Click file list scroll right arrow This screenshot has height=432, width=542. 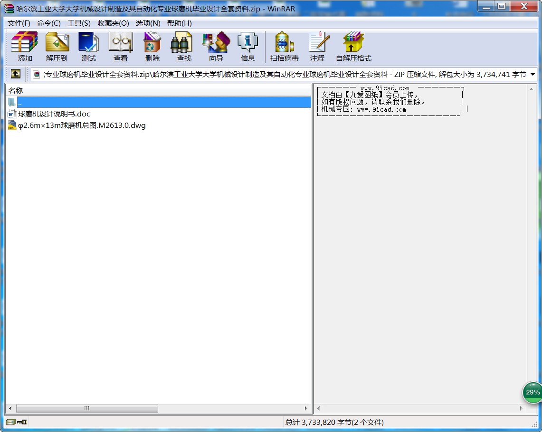pos(306,409)
